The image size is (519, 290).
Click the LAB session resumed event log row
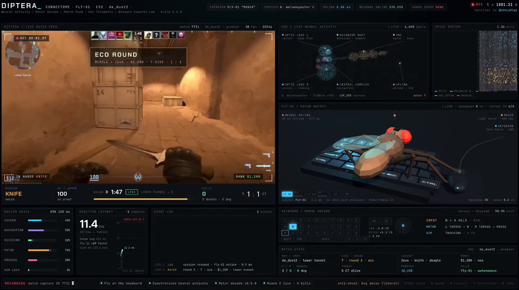203,265
